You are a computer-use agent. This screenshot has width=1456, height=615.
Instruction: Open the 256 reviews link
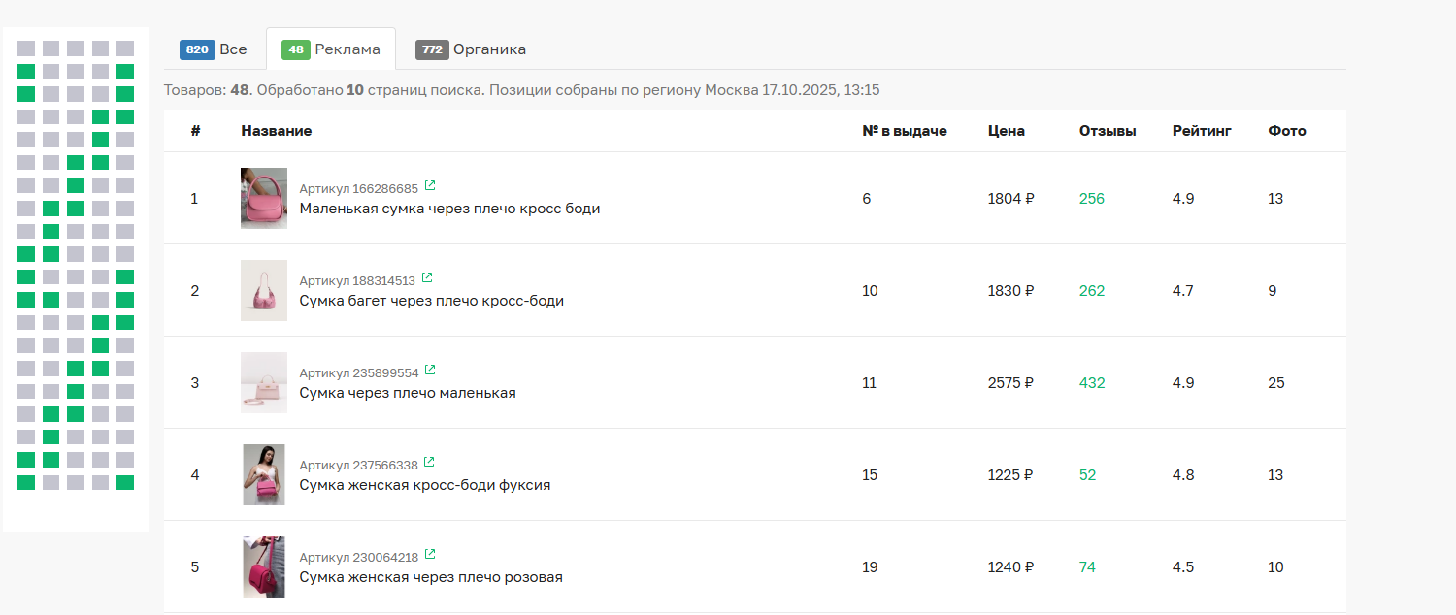[1091, 199]
